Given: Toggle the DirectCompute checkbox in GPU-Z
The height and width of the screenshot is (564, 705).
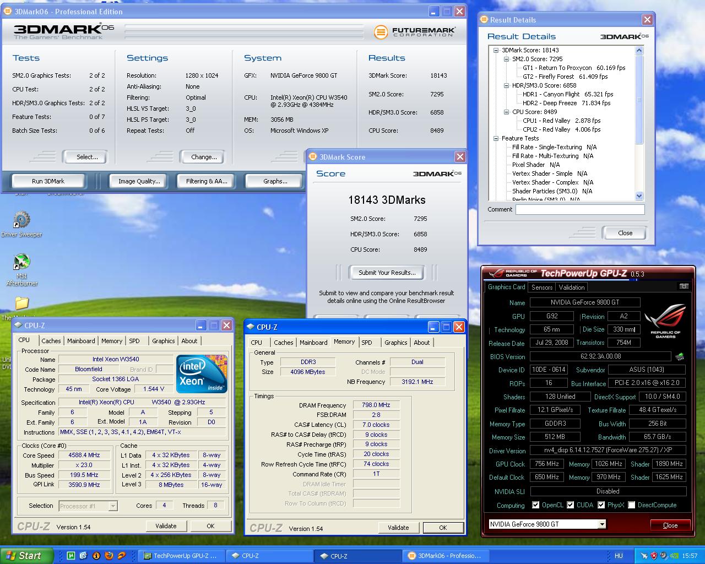Looking at the screenshot, I should tap(632, 505).
